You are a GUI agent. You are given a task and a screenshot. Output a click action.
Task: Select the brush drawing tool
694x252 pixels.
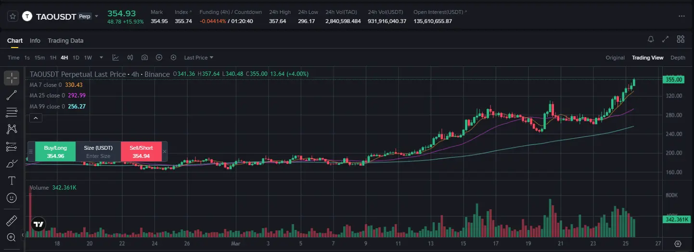pos(12,164)
